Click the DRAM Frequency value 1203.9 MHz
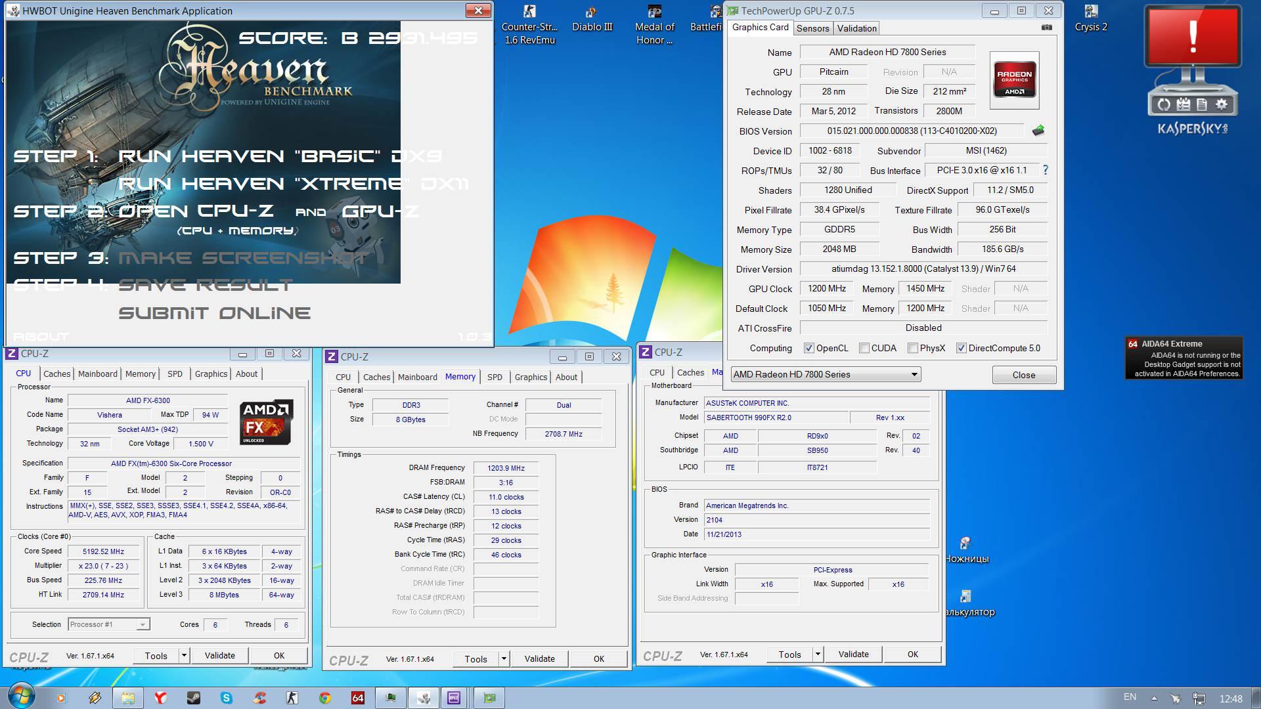Screen dimensions: 1261x709 (x=506, y=468)
